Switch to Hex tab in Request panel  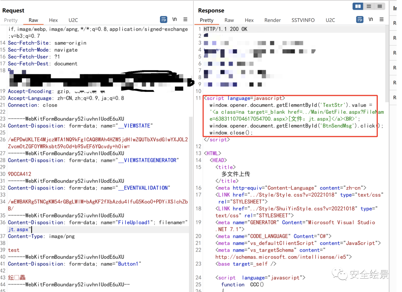pos(53,20)
